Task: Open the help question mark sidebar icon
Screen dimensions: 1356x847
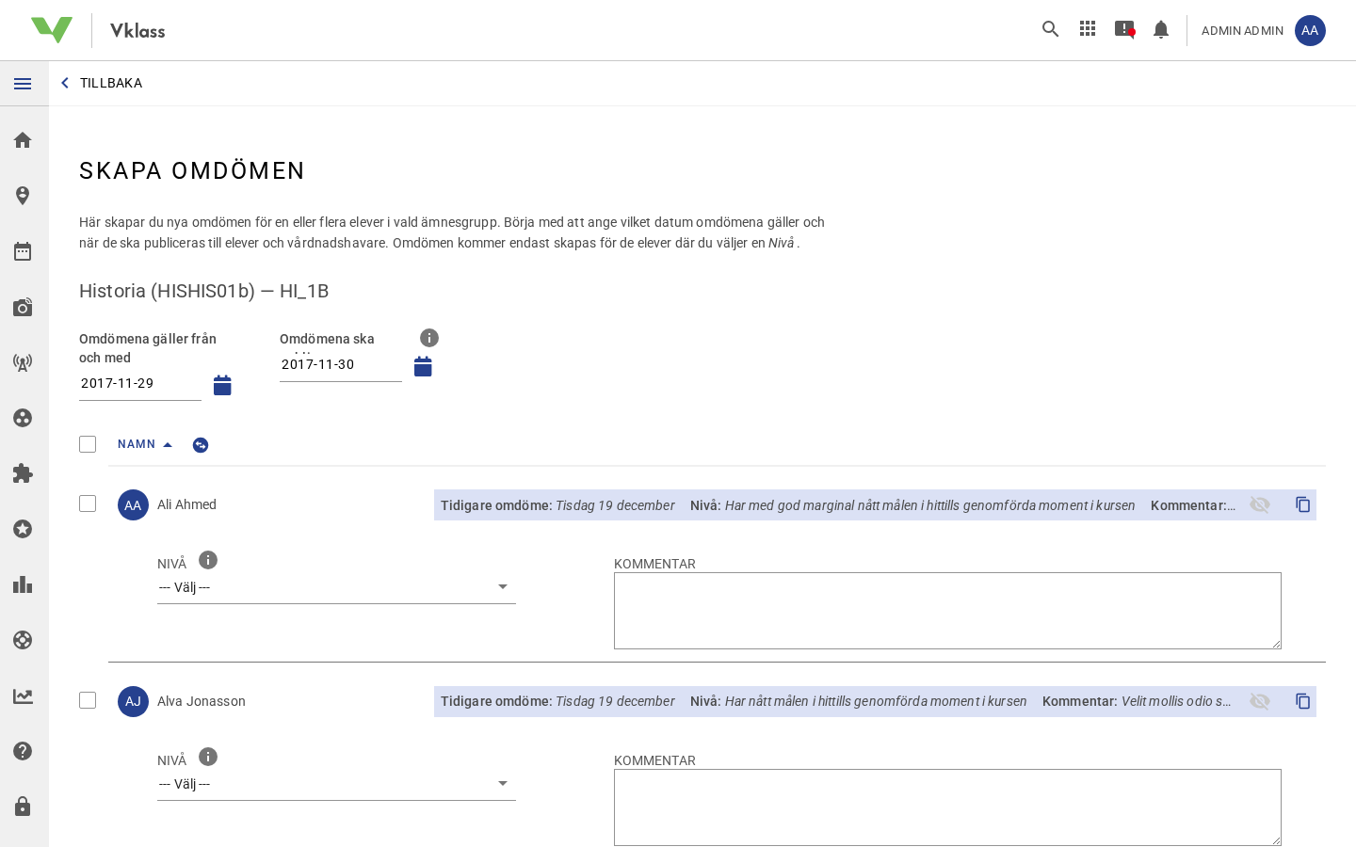Action: coord(23,751)
